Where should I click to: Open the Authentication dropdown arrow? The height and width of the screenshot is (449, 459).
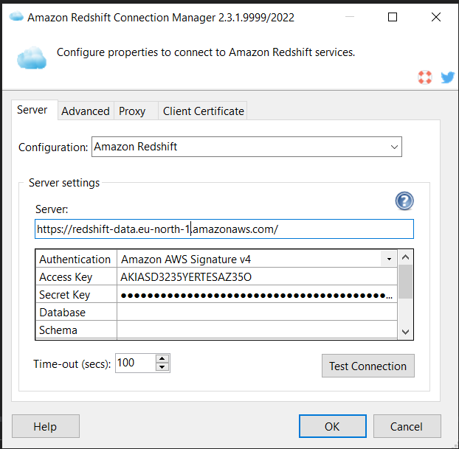pyautogui.click(x=389, y=259)
